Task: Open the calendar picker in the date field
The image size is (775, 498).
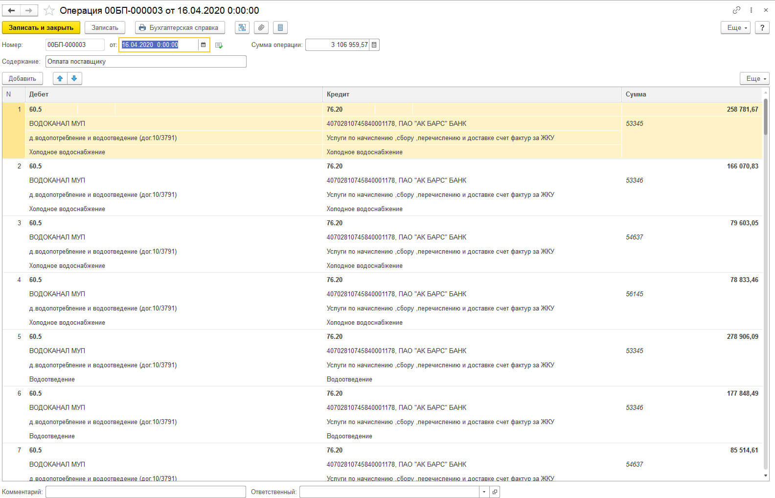Action: point(204,45)
